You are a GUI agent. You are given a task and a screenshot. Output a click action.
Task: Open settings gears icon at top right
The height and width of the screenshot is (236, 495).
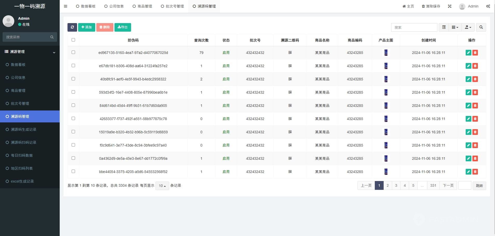pos(488,6)
